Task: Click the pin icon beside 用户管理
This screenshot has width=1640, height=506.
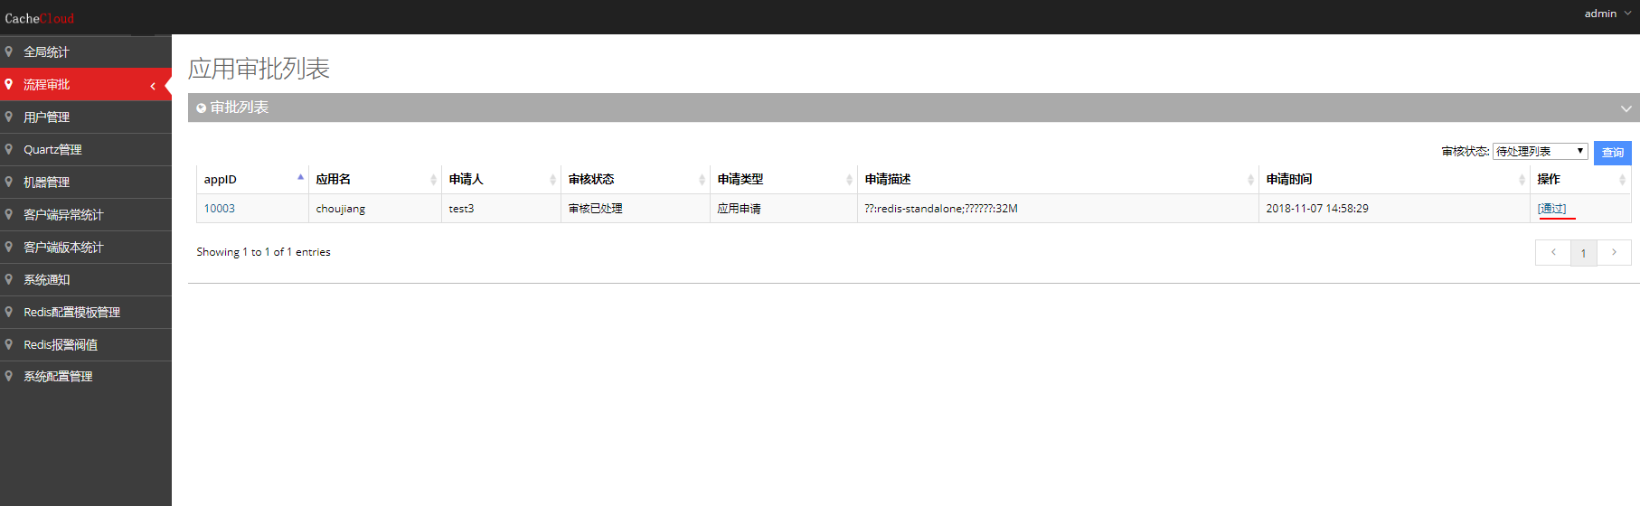Action: [x=9, y=117]
